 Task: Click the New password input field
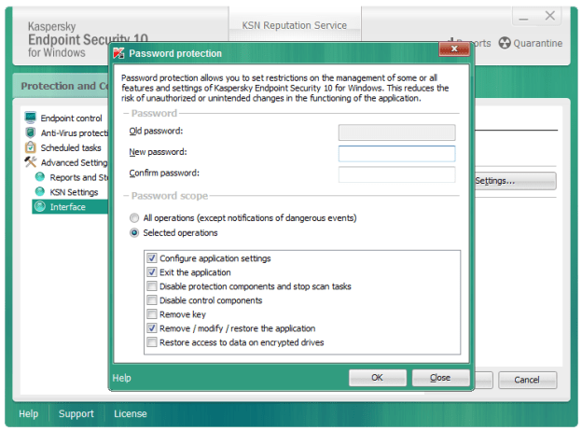tap(396, 154)
